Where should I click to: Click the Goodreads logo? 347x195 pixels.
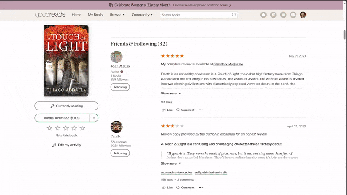point(50,15)
